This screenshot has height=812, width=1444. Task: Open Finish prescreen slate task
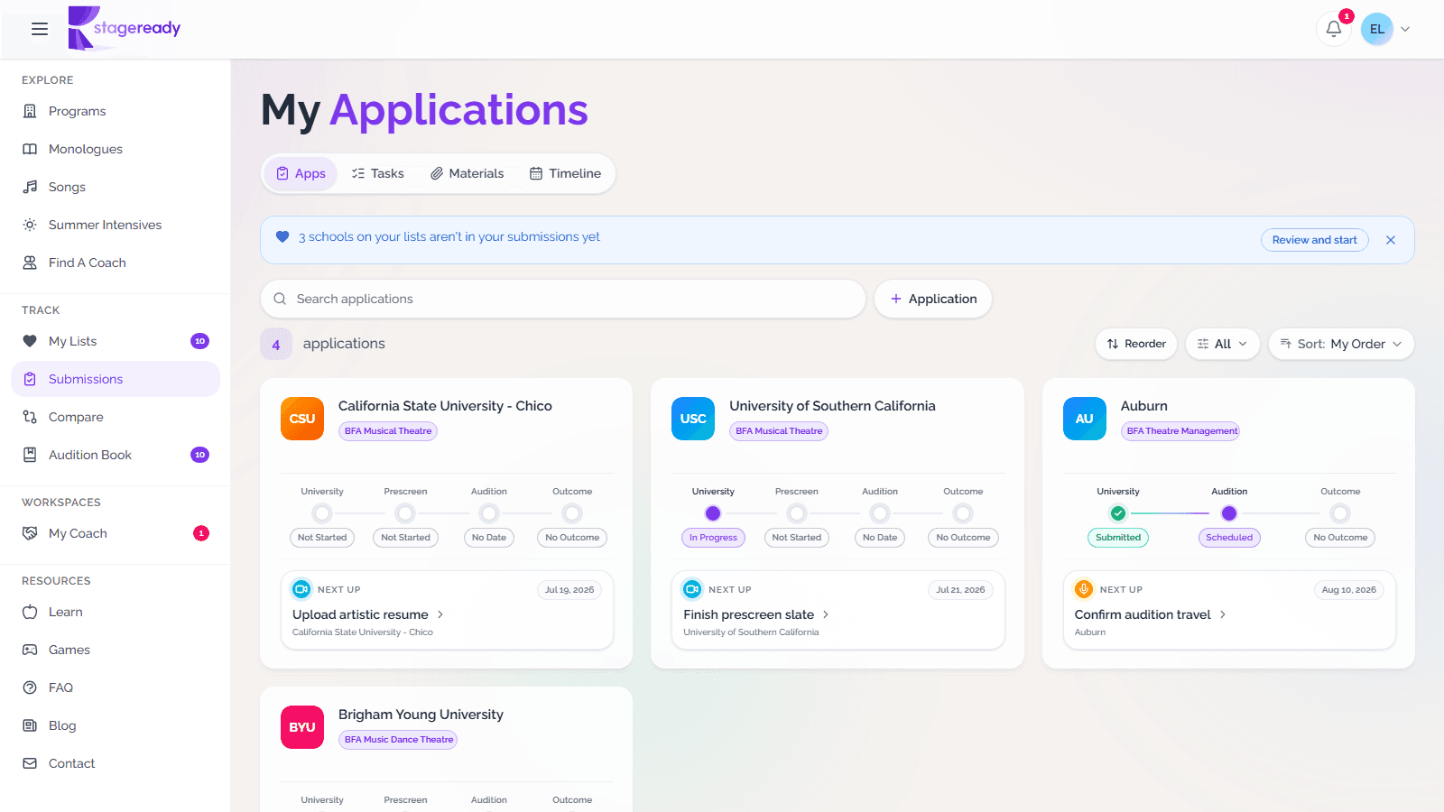tap(748, 614)
